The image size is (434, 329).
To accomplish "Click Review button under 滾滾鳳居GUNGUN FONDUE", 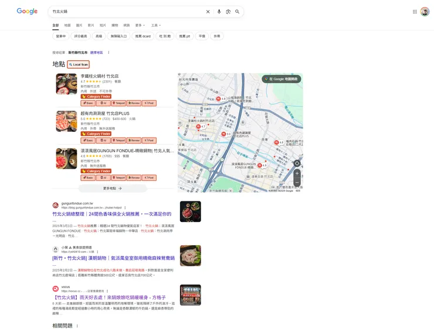I will pos(134,177).
